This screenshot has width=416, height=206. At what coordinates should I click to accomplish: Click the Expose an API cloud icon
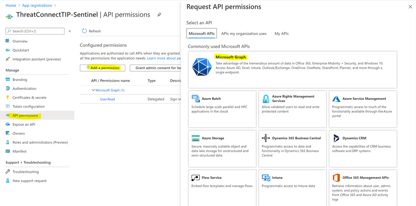7,124
